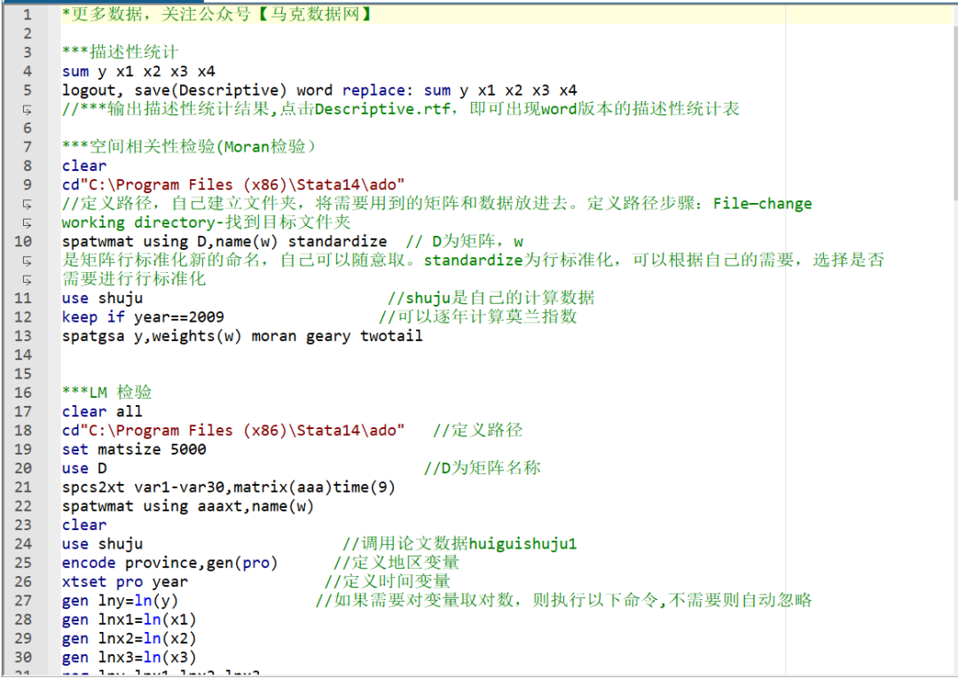Click the 'gen lnx3=ln(x3)' line
958x678 pixels.
[x=130, y=658]
